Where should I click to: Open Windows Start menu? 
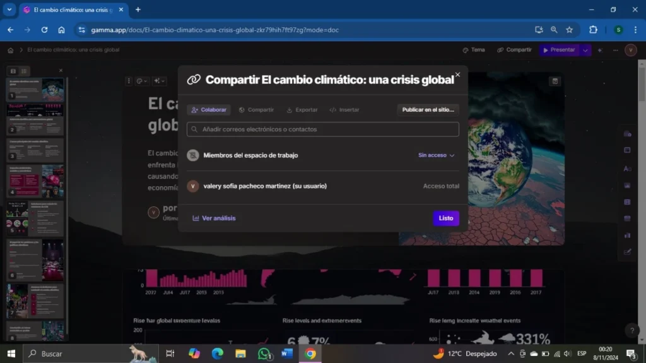coord(11,354)
